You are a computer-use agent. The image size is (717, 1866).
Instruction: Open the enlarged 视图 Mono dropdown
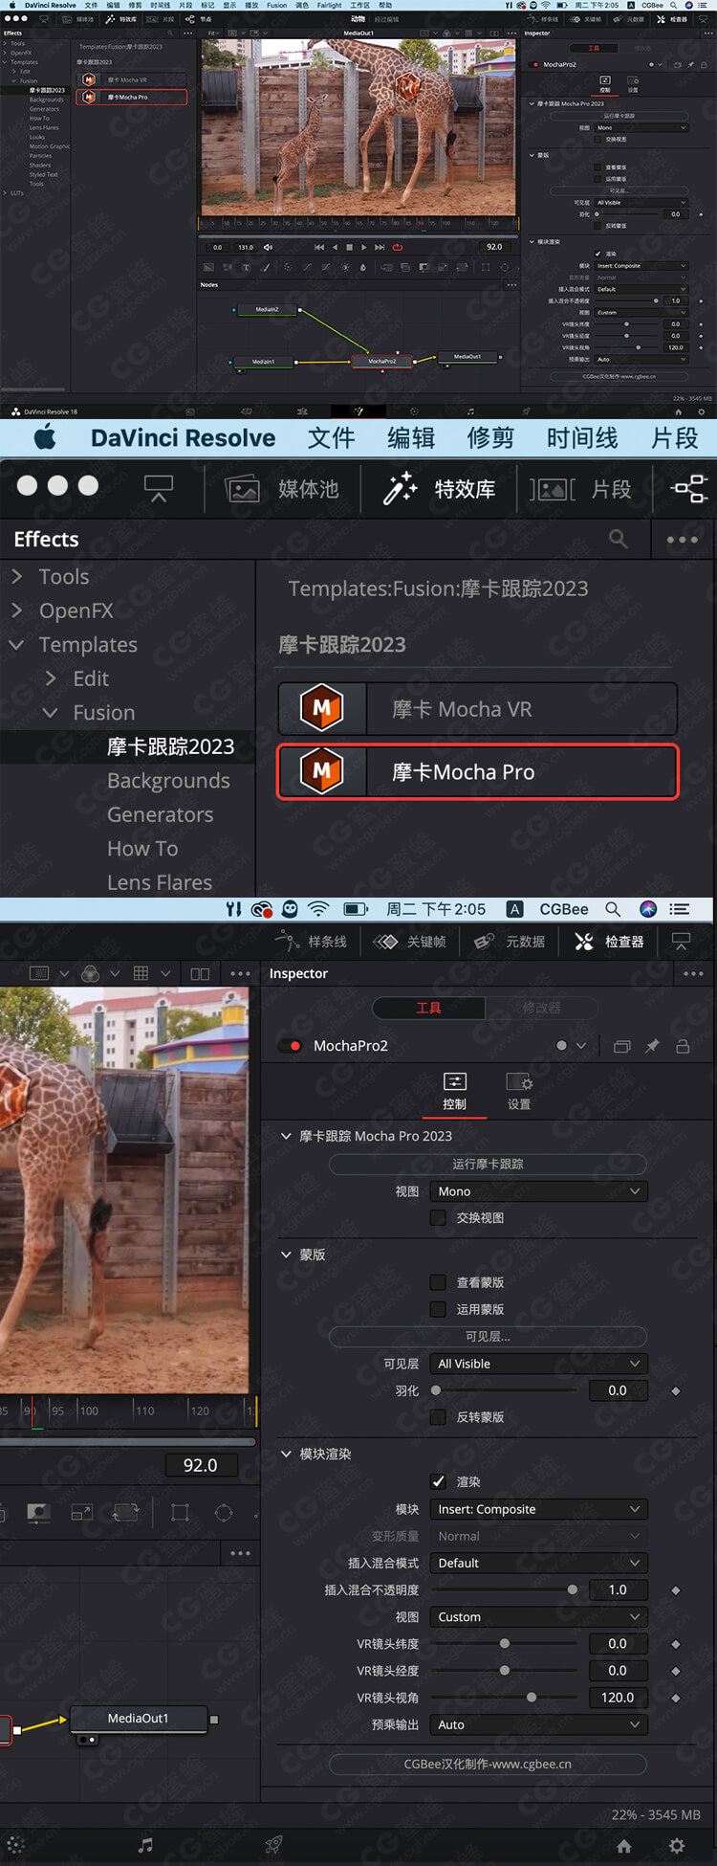[539, 1191]
